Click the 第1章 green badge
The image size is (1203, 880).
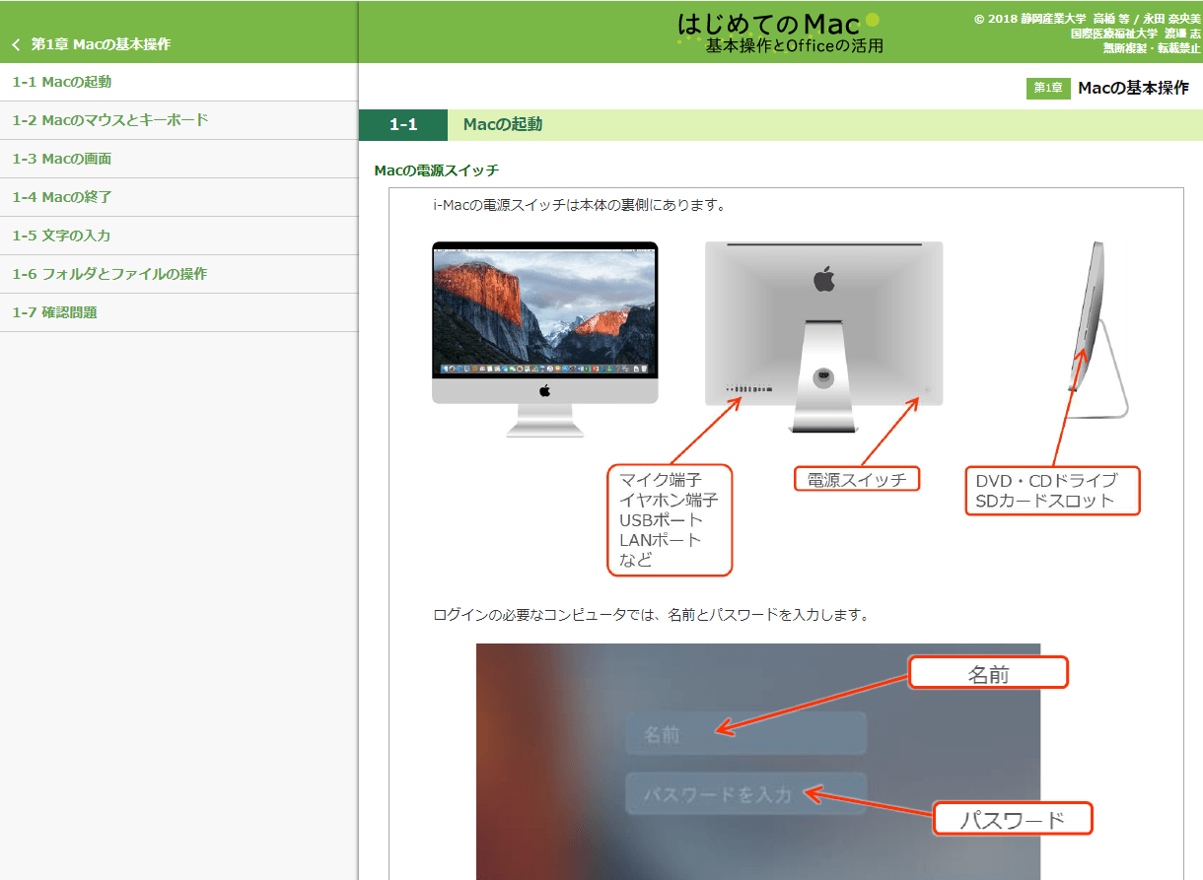(1048, 89)
